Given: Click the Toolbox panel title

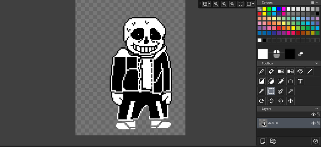Looking at the screenshot, I should (x=267, y=63).
